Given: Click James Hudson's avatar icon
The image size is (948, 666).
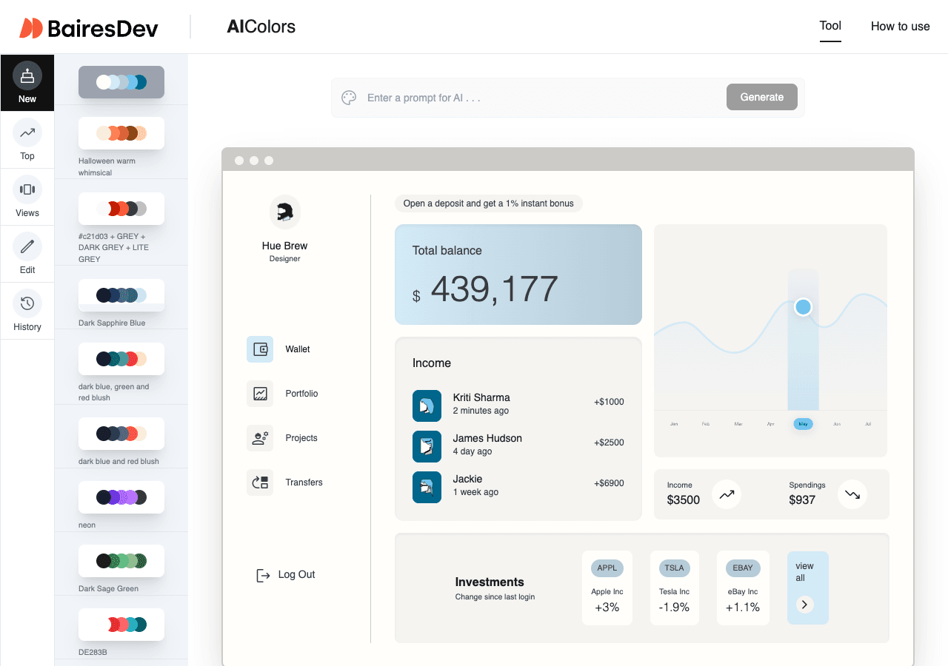Looking at the screenshot, I should (x=427, y=445).
